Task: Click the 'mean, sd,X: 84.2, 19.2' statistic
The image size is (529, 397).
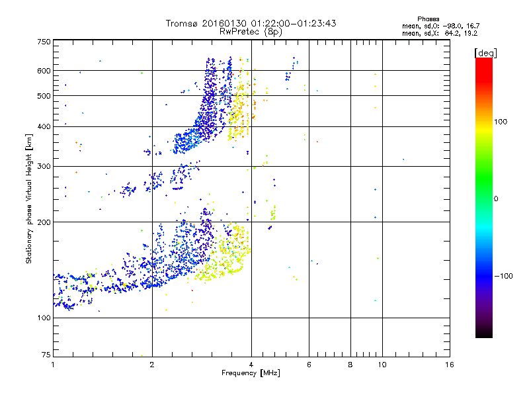Action: point(440,33)
